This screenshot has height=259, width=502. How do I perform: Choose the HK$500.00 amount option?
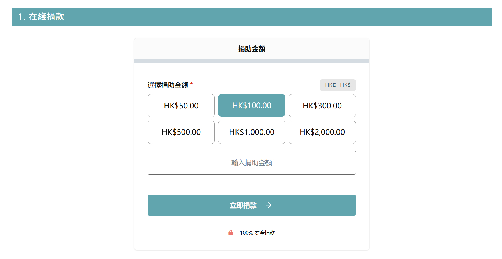pos(181,132)
